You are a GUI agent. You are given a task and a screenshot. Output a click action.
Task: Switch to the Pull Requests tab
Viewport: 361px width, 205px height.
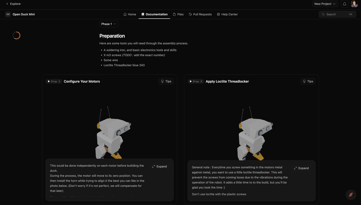200,14
